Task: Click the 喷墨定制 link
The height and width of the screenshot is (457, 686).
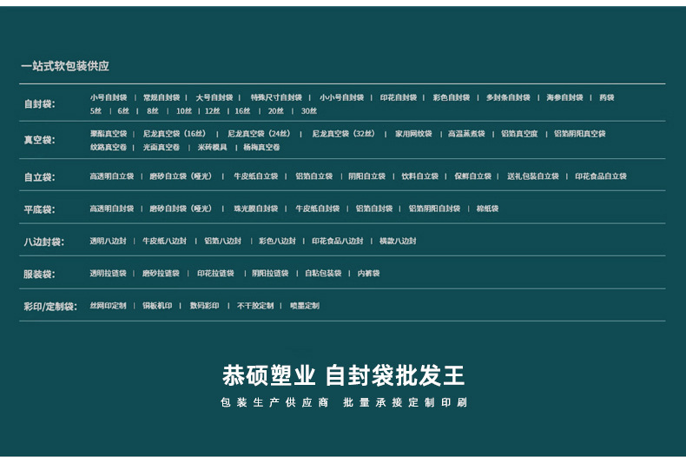Action: [x=305, y=306]
